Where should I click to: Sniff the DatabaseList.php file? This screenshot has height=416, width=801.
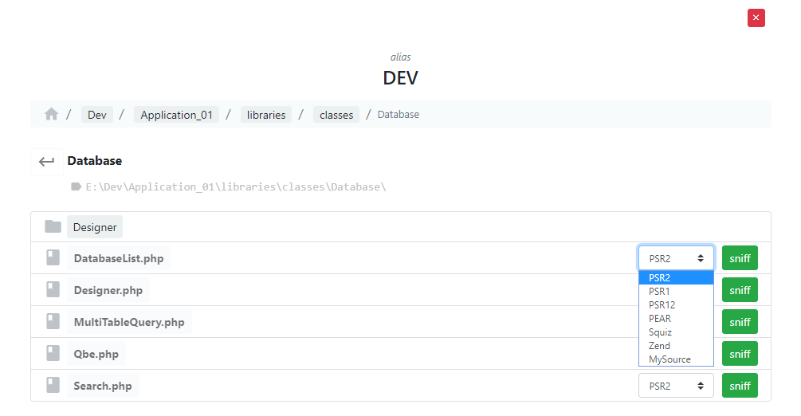(740, 258)
